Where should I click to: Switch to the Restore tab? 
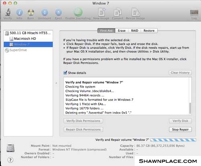[x=149, y=31]
